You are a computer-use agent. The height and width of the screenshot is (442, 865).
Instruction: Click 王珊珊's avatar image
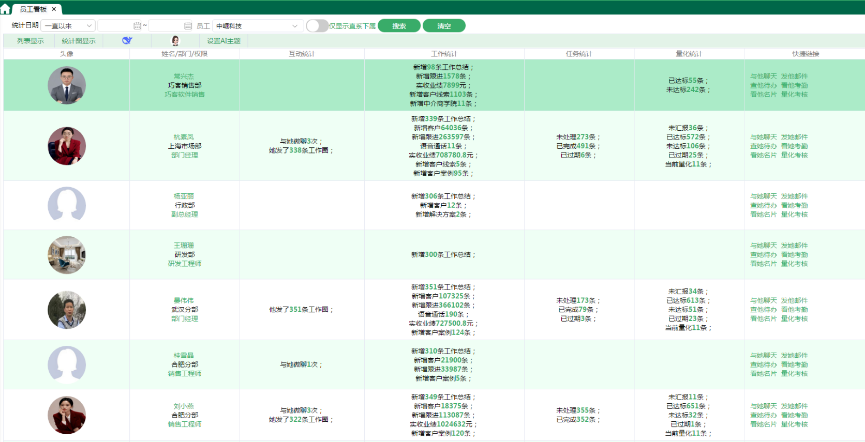coord(67,255)
